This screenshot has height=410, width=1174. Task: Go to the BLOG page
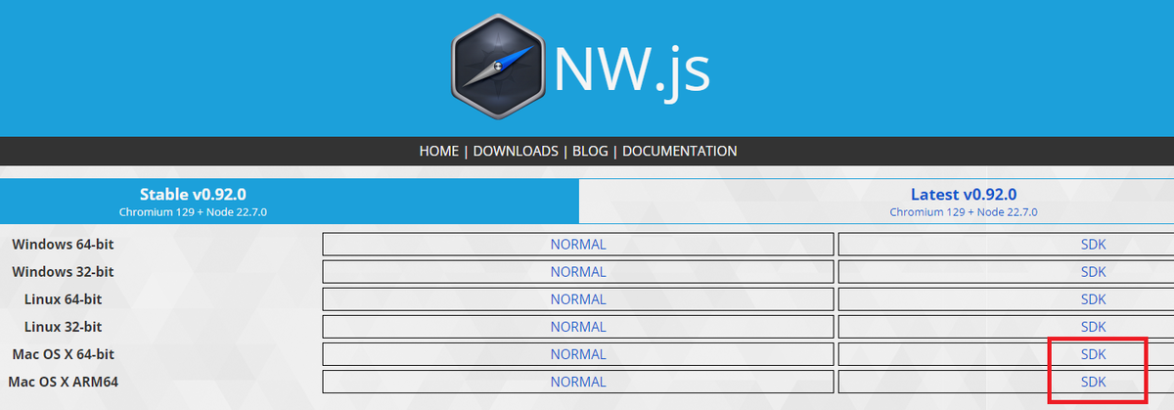tap(590, 152)
